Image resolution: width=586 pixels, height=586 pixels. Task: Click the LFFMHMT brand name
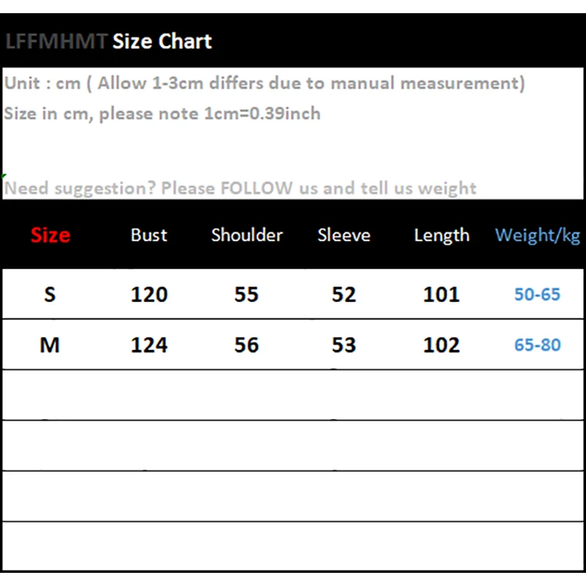[x=56, y=41]
